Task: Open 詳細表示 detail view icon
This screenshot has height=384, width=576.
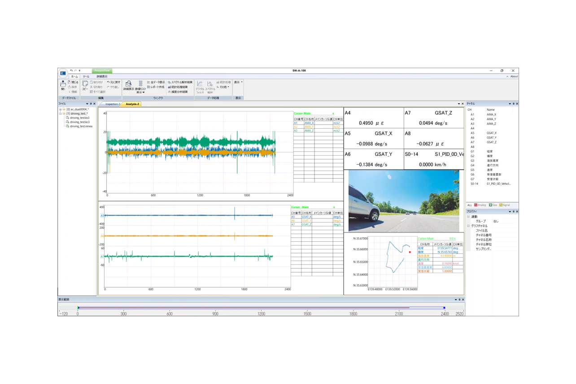Action: click(128, 85)
